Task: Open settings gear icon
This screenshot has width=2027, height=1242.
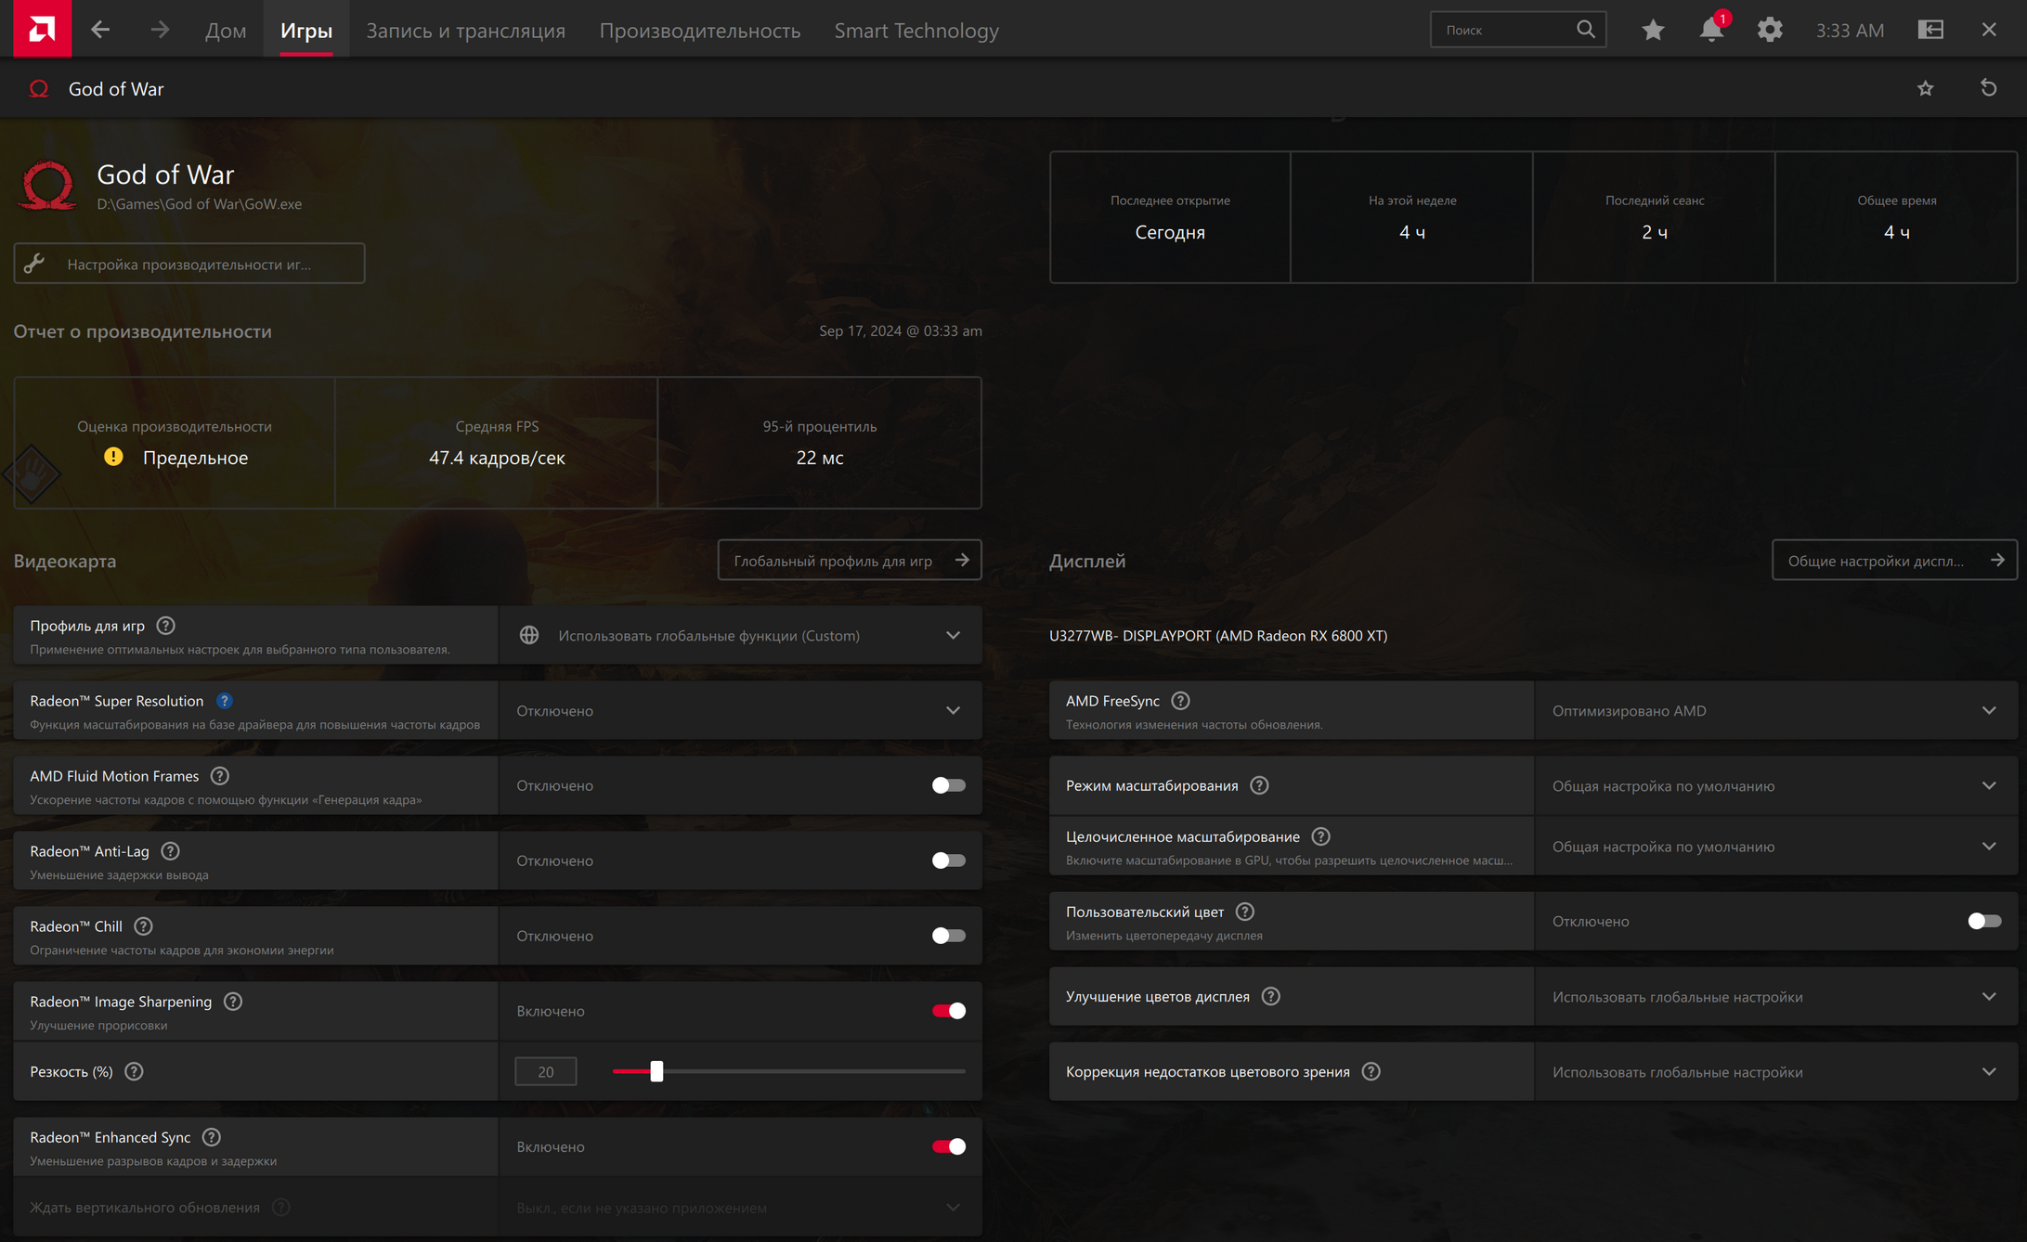Action: coord(1769,30)
